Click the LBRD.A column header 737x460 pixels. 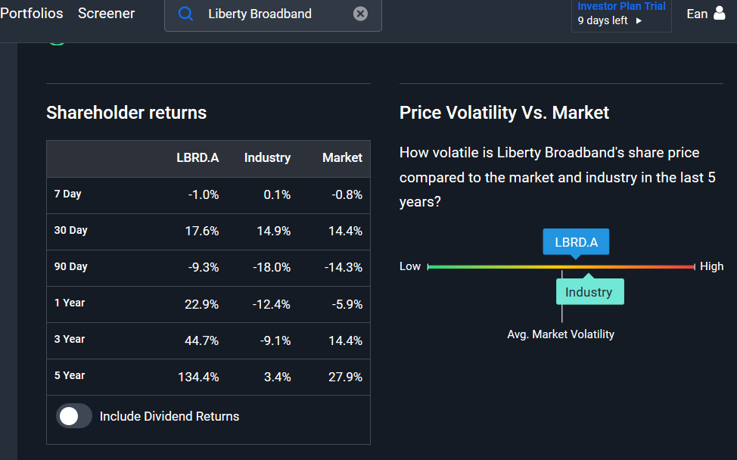197,158
